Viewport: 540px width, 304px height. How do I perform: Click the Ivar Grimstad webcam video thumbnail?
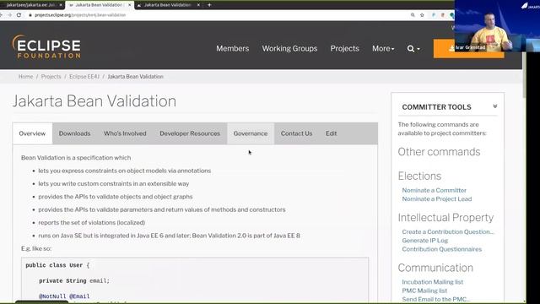(x=497, y=26)
